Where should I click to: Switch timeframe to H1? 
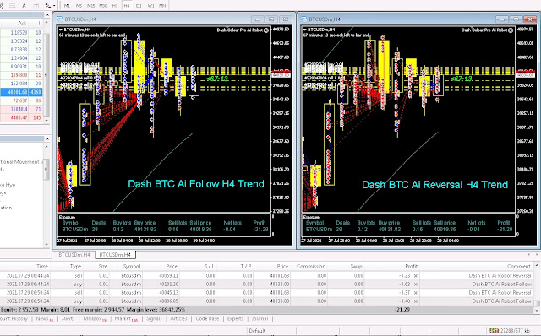pyautogui.click(x=115, y=6)
